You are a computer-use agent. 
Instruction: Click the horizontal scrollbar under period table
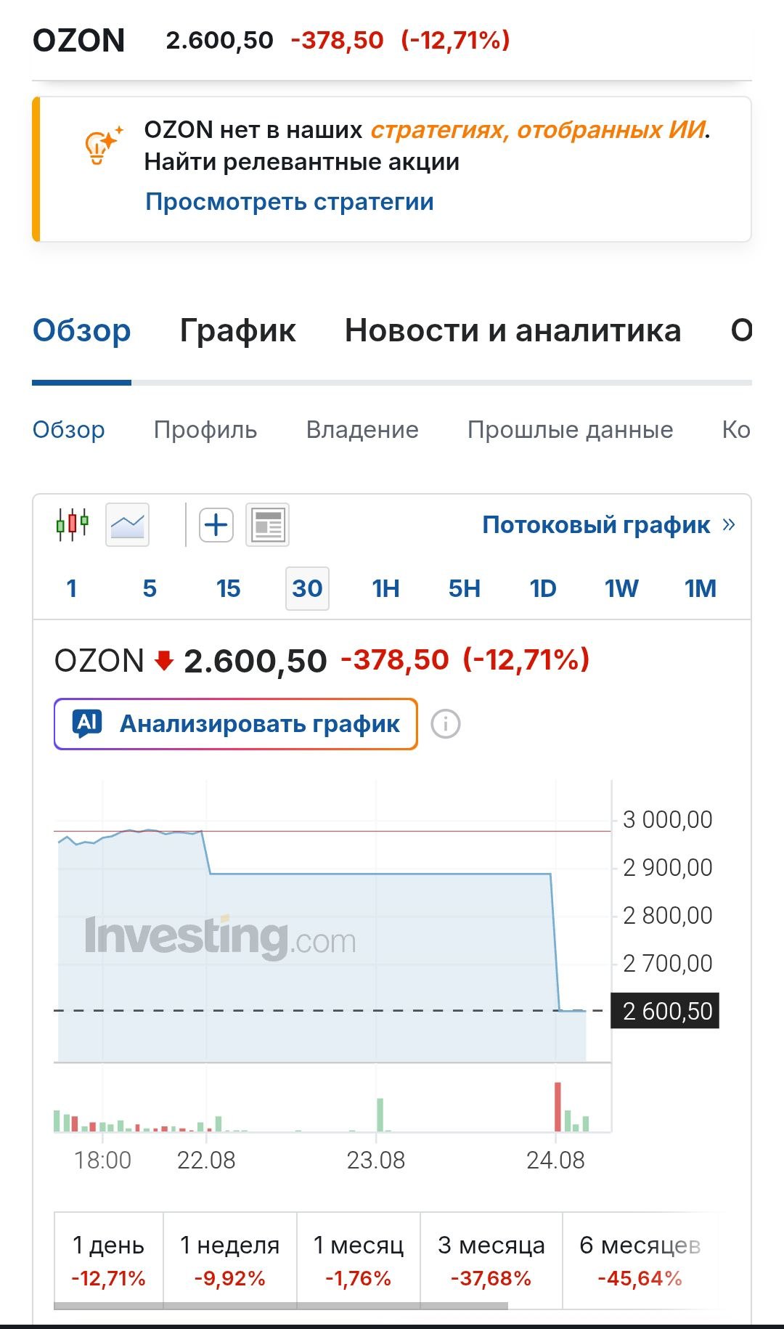point(281,1306)
